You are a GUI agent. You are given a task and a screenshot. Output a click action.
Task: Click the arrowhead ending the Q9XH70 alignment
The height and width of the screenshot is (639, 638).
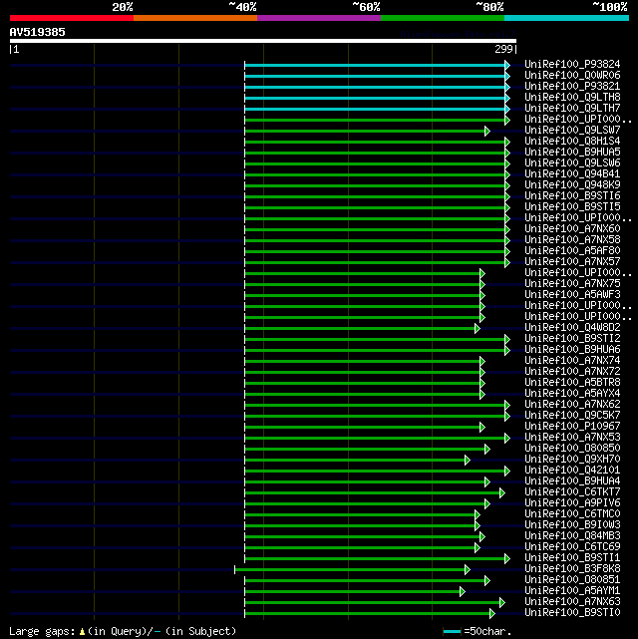pyautogui.click(x=468, y=461)
